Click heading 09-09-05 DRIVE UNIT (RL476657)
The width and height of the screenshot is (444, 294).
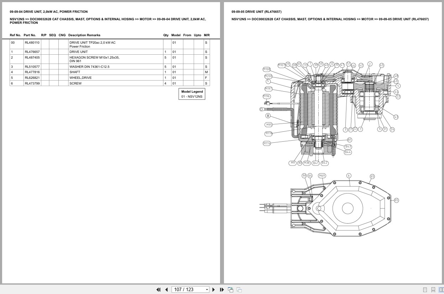256,12
